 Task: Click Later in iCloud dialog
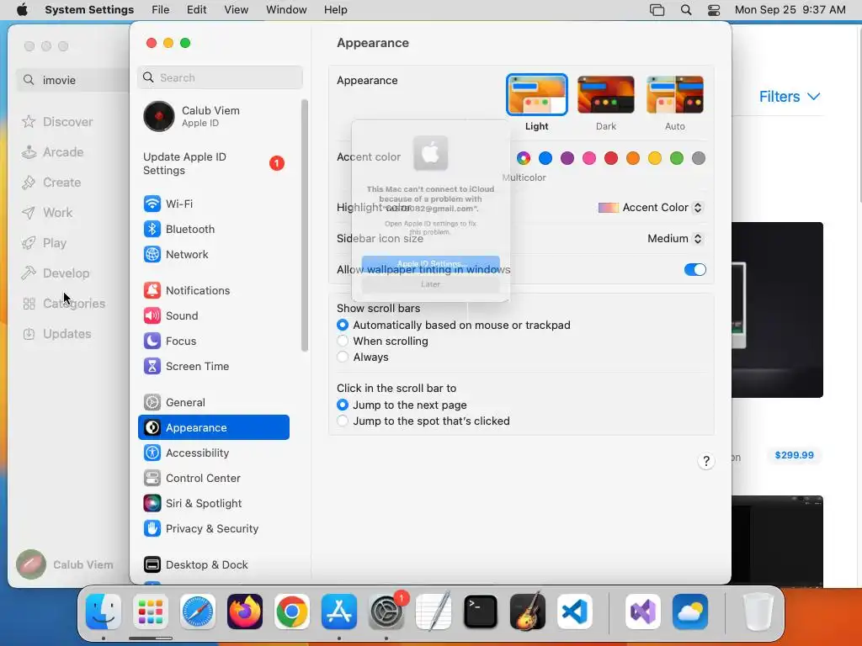point(430,284)
